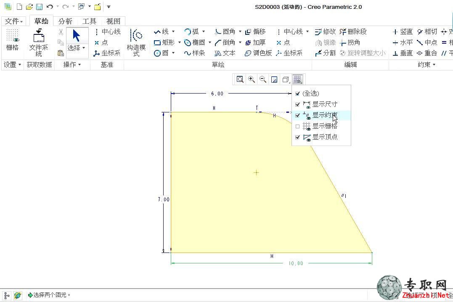Save the sketch with the disk icon
This screenshot has width=453, height=302.
point(39,7)
